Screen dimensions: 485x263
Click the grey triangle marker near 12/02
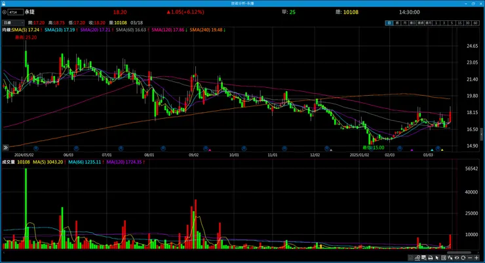(331, 150)
